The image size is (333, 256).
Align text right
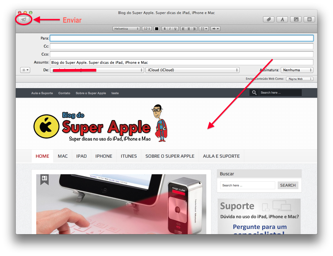(x=194, y=29)
